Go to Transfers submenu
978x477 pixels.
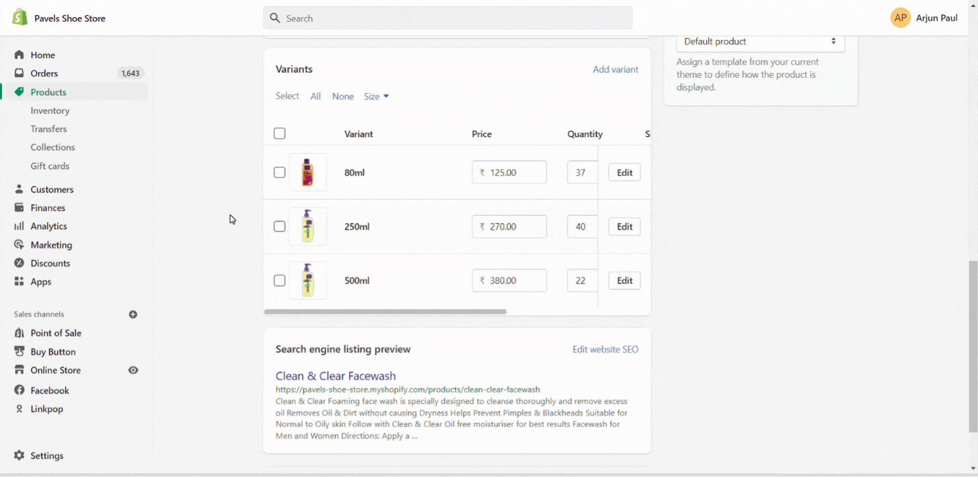point(49,129)
